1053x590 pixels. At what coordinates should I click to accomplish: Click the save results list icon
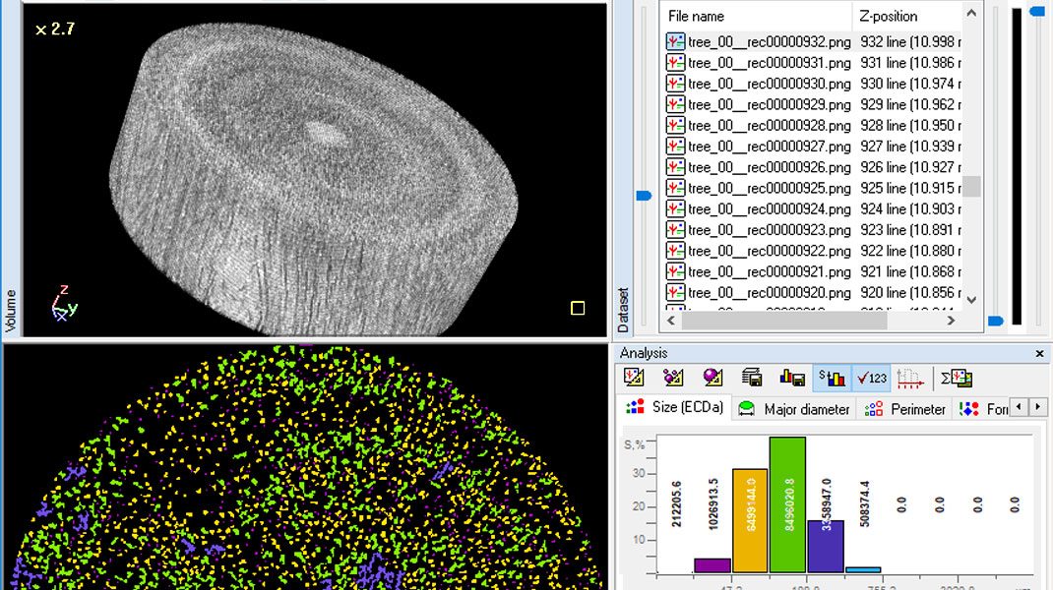click(752, 378)
